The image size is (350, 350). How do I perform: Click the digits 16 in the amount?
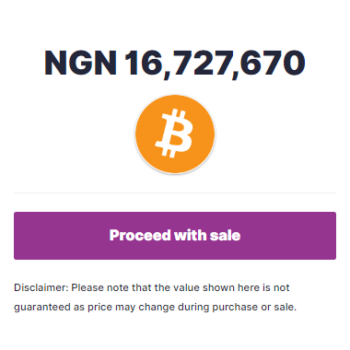144,63
